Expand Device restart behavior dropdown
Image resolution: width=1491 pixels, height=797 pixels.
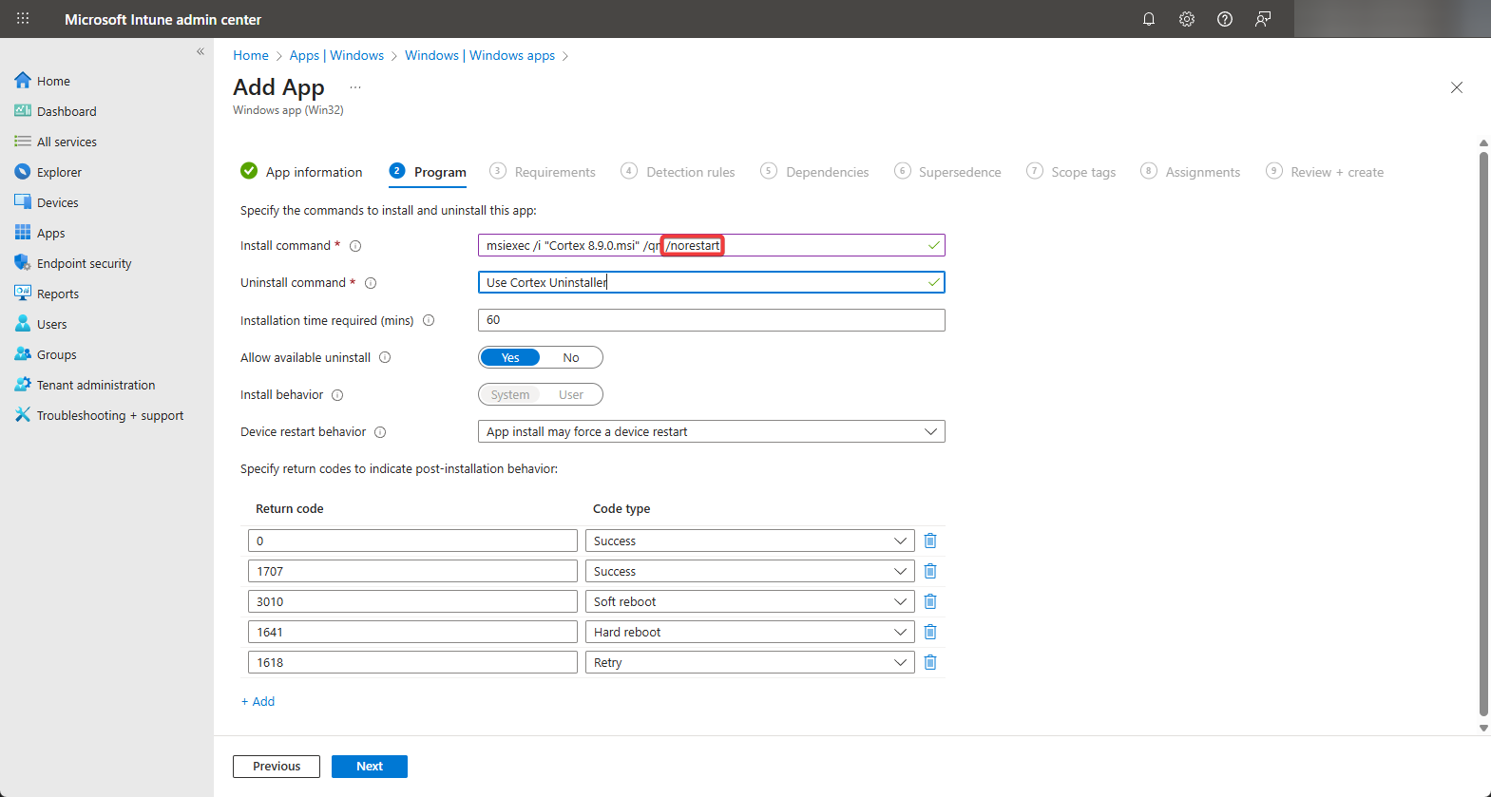[711, 431]
